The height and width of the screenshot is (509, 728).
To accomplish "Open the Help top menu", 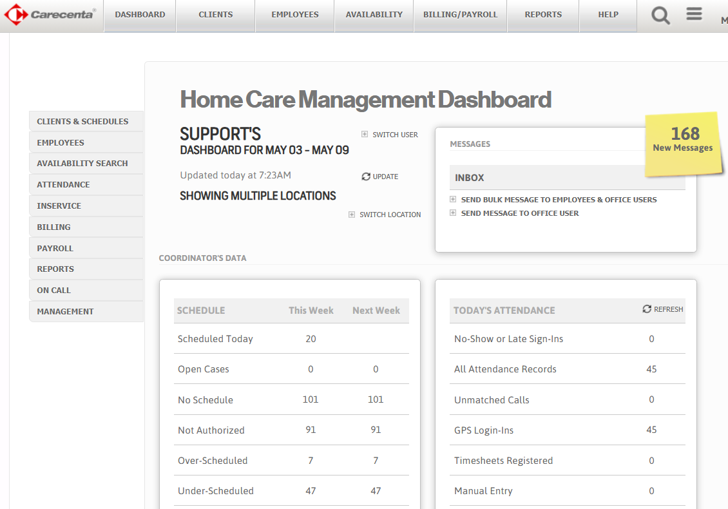I will coord(608,15).
